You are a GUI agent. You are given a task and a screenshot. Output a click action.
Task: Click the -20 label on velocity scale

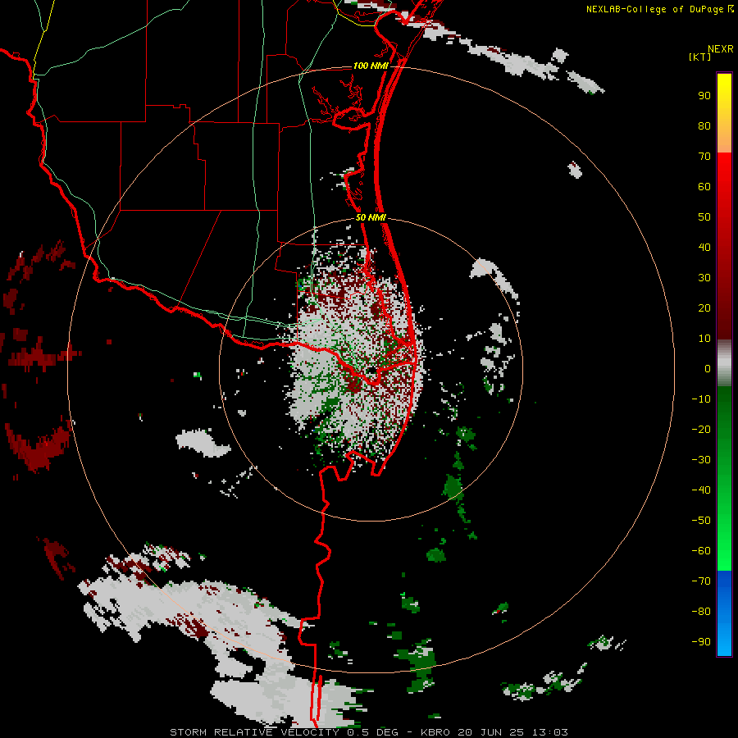click(701, 429)
